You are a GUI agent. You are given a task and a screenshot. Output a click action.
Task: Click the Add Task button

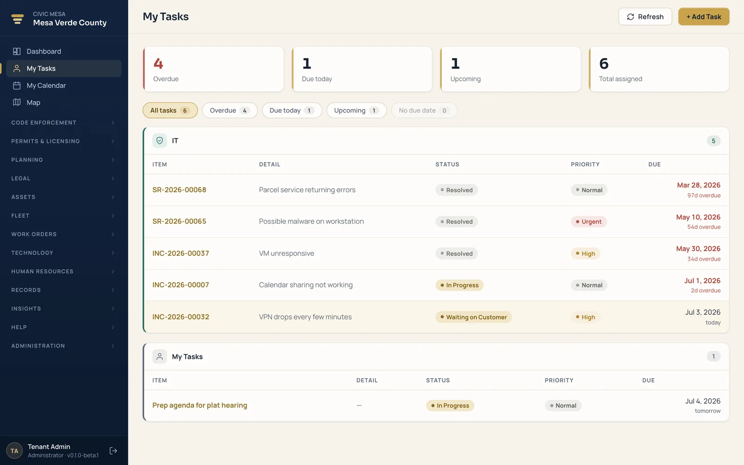[x=704, y=17]
